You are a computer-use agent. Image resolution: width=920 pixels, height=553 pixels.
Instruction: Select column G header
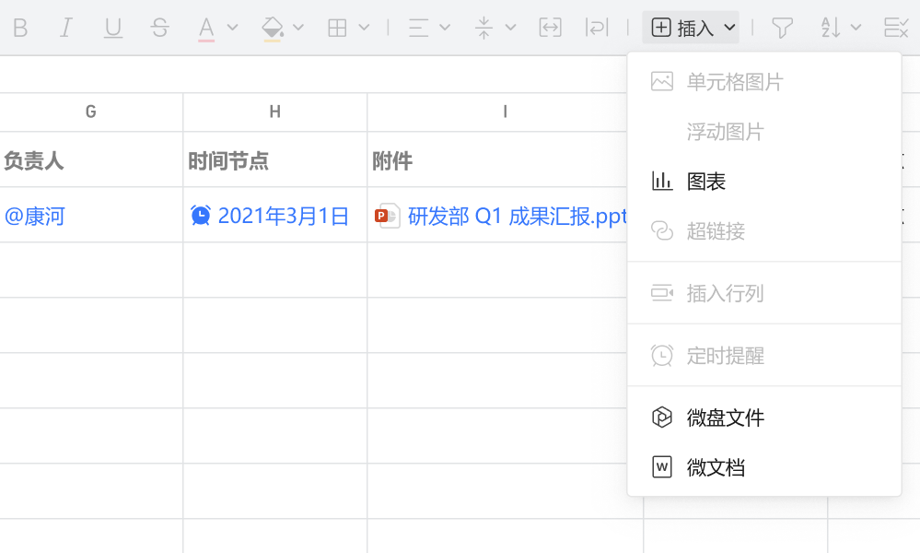(91, 112)
